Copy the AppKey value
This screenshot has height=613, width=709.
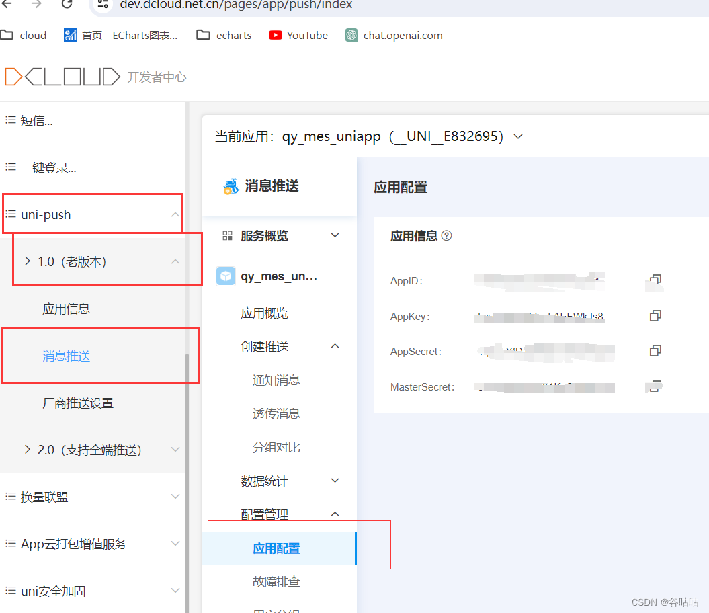(x=655, y=315)
